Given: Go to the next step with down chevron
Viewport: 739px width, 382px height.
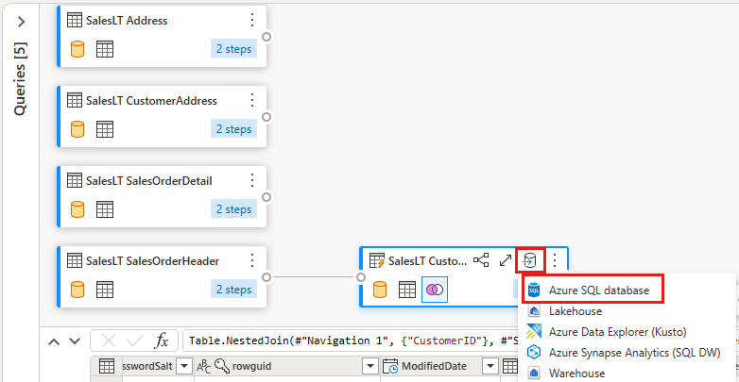Looking at the screenshot, I should (x=75, y=341).
